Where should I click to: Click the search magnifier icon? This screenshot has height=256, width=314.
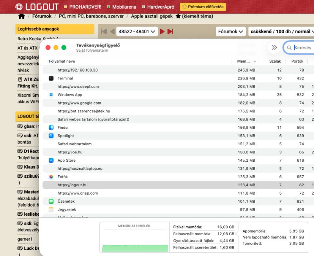coord(289,48)
